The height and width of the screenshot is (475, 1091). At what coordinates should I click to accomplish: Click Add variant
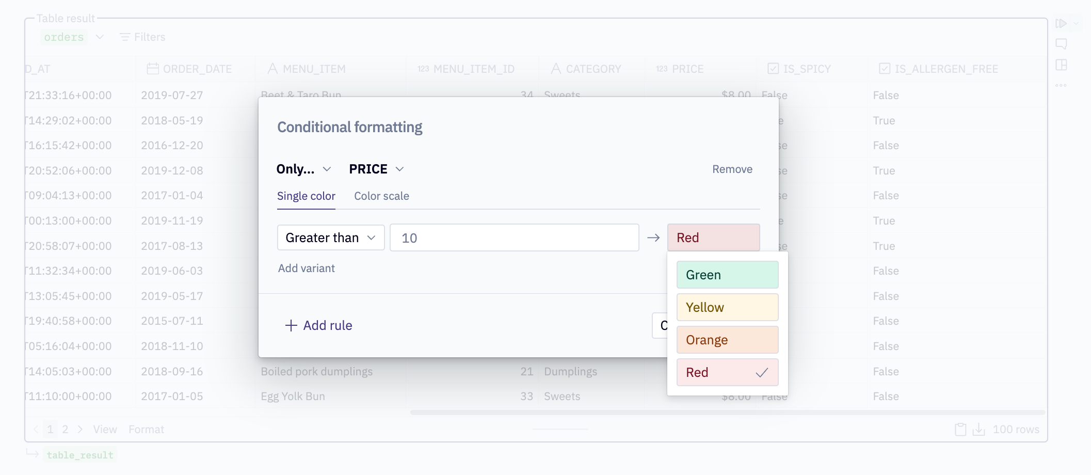pos(307,268)
